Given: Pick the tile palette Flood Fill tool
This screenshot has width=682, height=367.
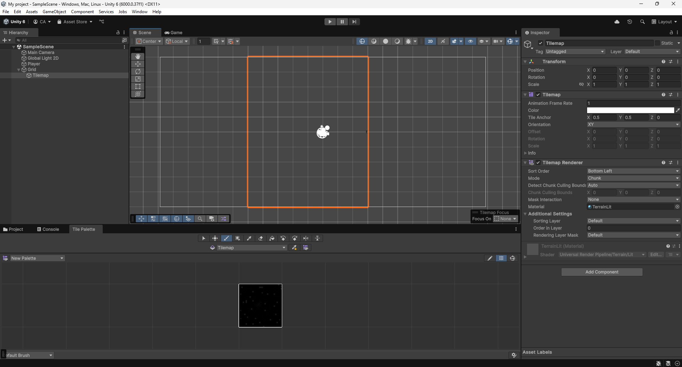Looking at the screenshot, I should 272,238.
